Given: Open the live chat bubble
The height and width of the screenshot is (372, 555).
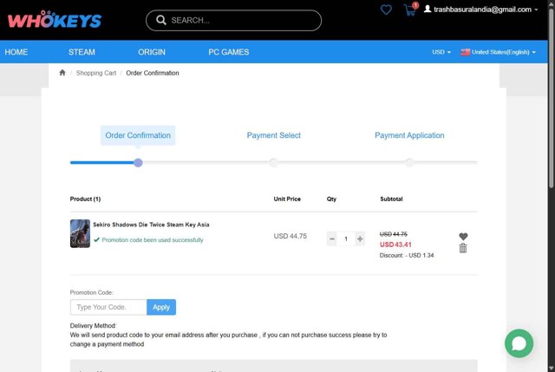Looking at the screenshot, I should click(519, 343).
